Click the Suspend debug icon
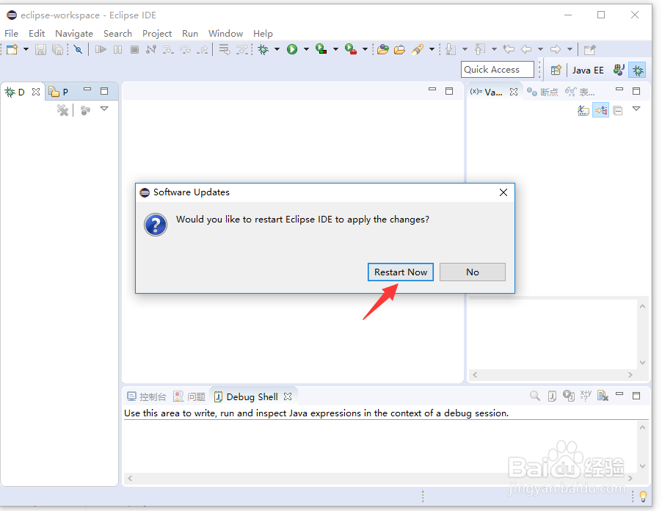Image resolution: width=662 pixels, height=511 pixels. pyautogui.click(x=117, y=49)
